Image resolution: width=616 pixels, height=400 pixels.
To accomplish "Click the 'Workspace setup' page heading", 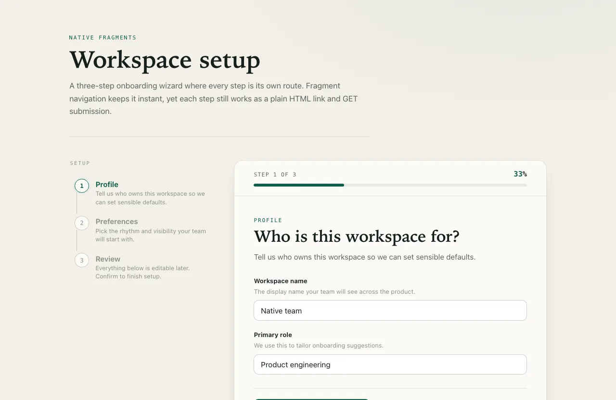I will (x=165, y=61).
